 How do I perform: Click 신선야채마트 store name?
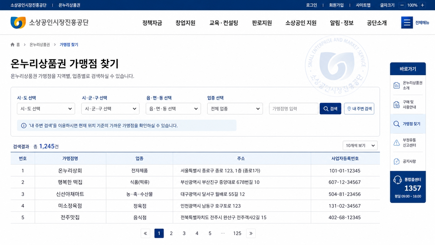pos(70,194)
